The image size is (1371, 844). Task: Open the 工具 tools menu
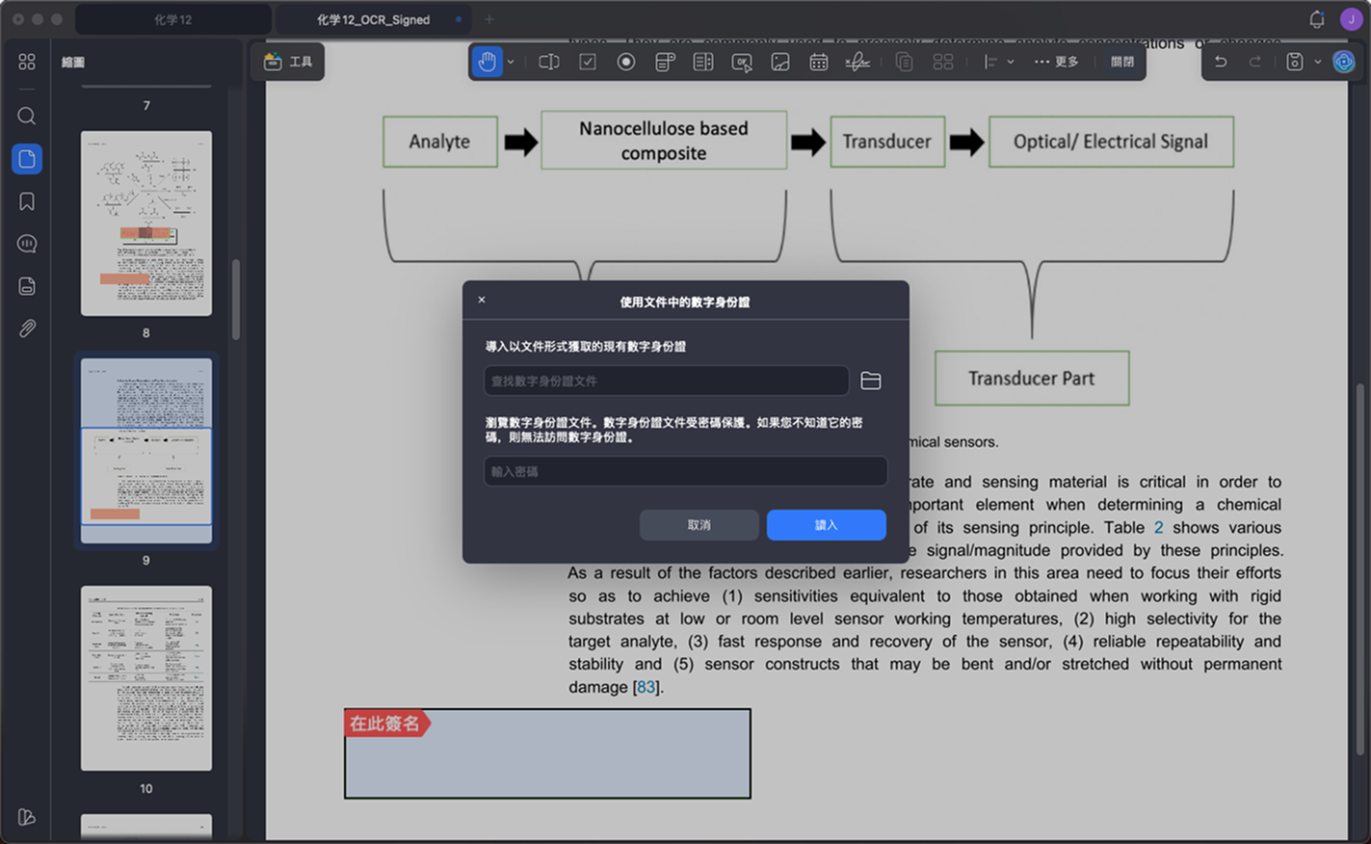pos(288,62)
